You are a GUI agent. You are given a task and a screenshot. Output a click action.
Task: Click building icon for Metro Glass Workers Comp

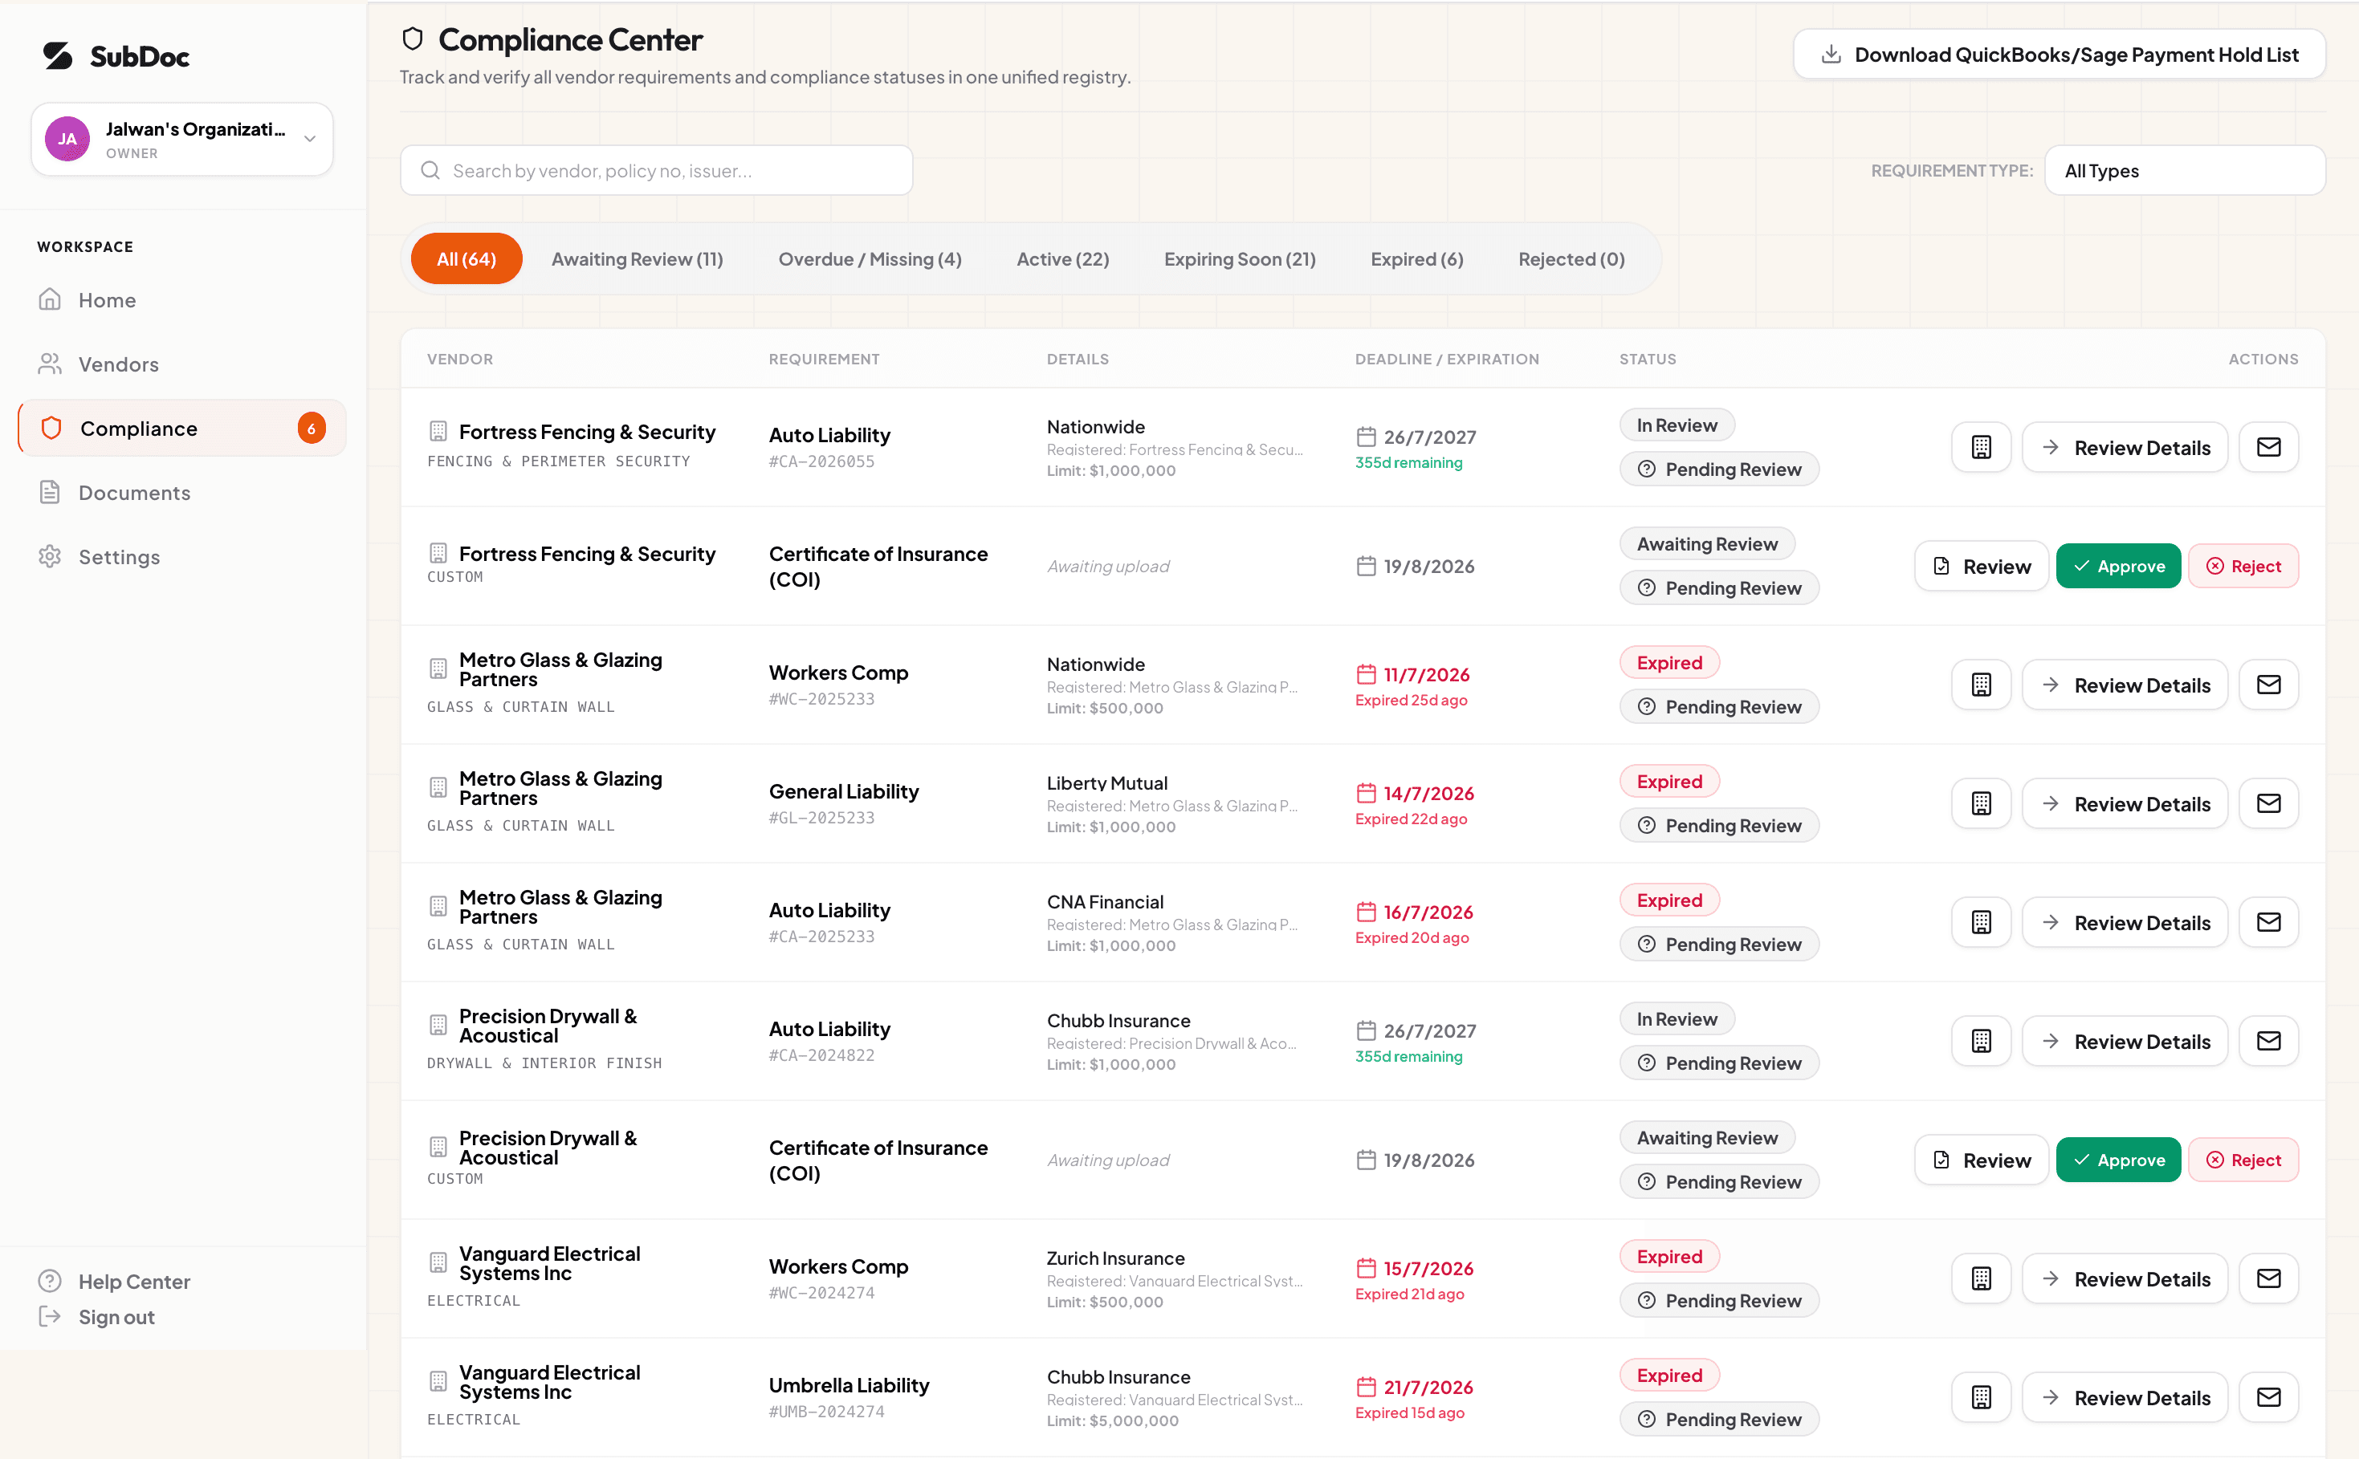coord(1981,684)
